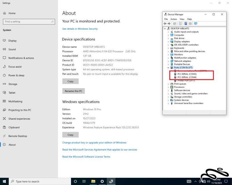Screen dimensions: 232x185
Task: Open See details in Windows Security link
Action: pos(80,29)
